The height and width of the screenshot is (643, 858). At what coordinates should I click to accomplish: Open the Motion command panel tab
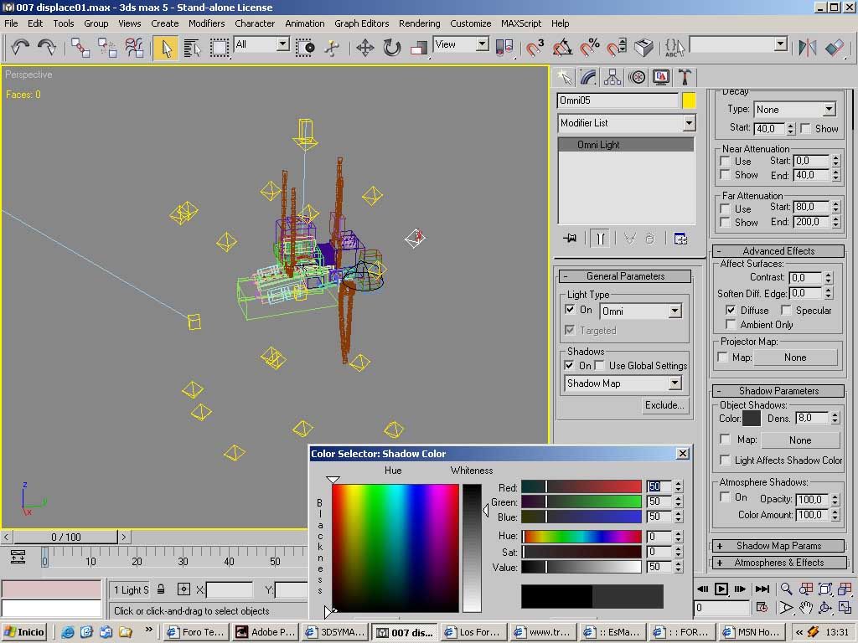637,77
